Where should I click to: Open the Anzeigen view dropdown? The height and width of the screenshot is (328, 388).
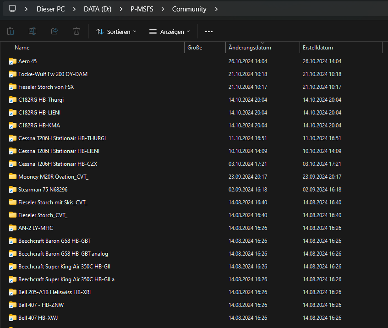[x=169, y=32]
